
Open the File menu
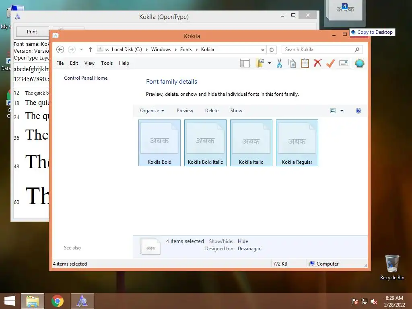[x=60, y=63]
